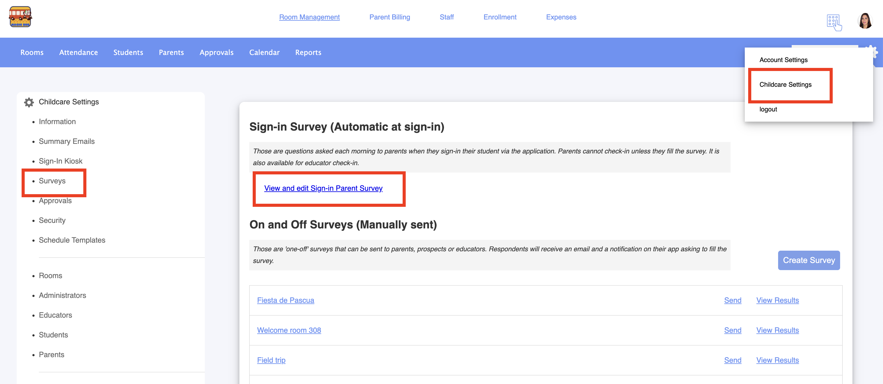Viewport: 883px width, 384px height.
Task: Open Educators in settings sidebar
Action: point(56,315)
